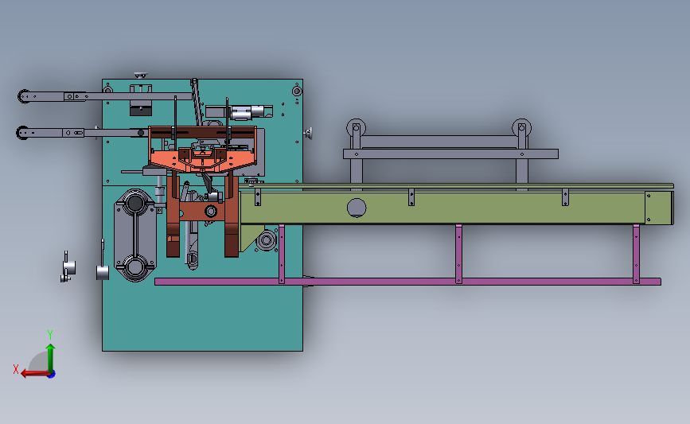This screenshot has height=424, width=690.
Task: Select the rightmost purple vertical strut
Action: tap(636, 254)
